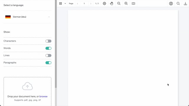Screen dimensions: 189x106
Task: Go to previous page arrow
Action: coord(78,4)
